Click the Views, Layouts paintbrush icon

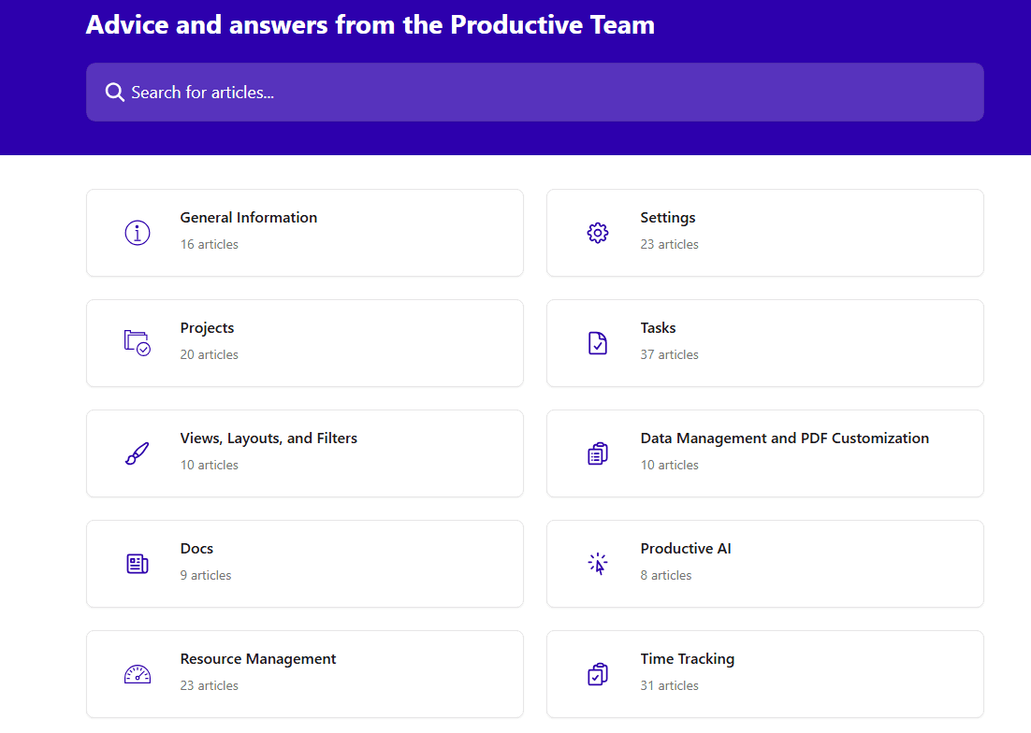(138, 453)
